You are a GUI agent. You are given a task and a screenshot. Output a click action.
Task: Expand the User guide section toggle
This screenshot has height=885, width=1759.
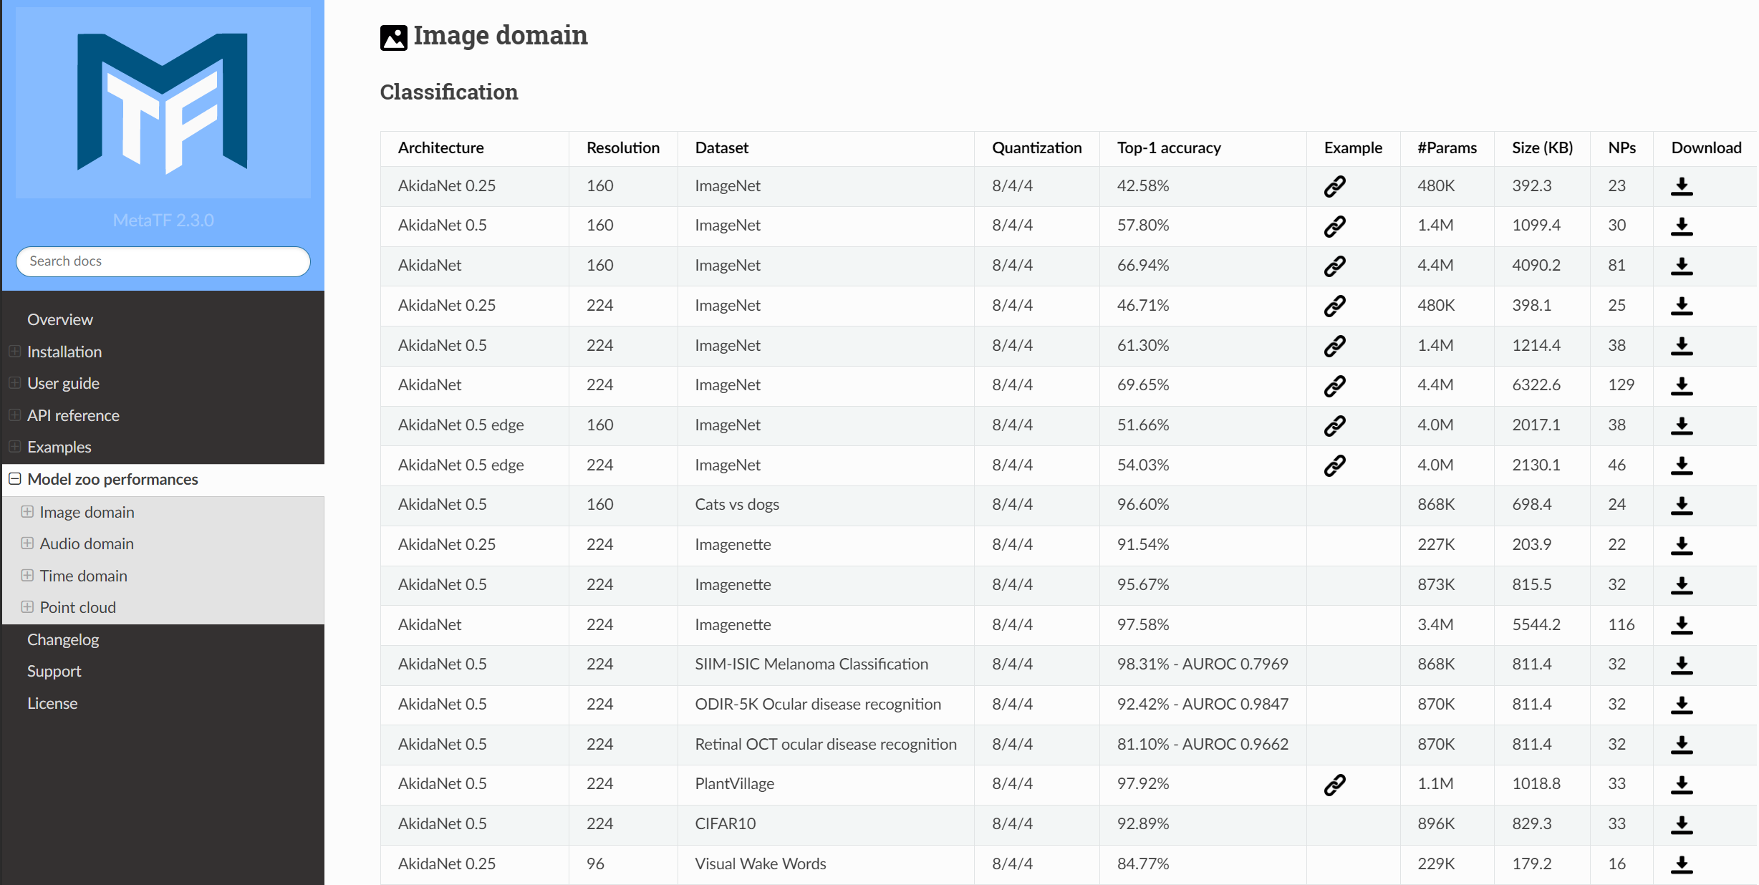(14, 383)
